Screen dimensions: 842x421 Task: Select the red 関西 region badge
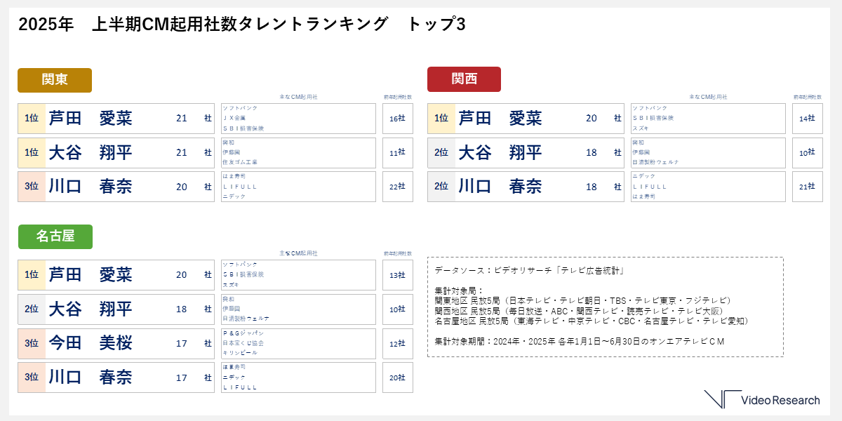tap(464, 79)
